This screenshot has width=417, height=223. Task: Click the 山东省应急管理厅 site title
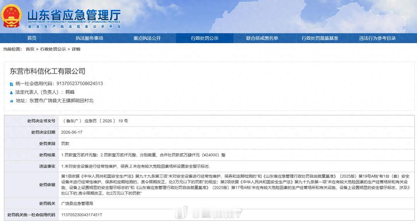coord(74,15)
